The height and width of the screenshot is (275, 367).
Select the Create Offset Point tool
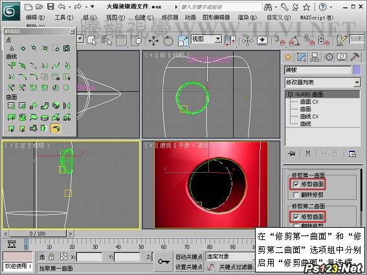(x=23, y=49)
